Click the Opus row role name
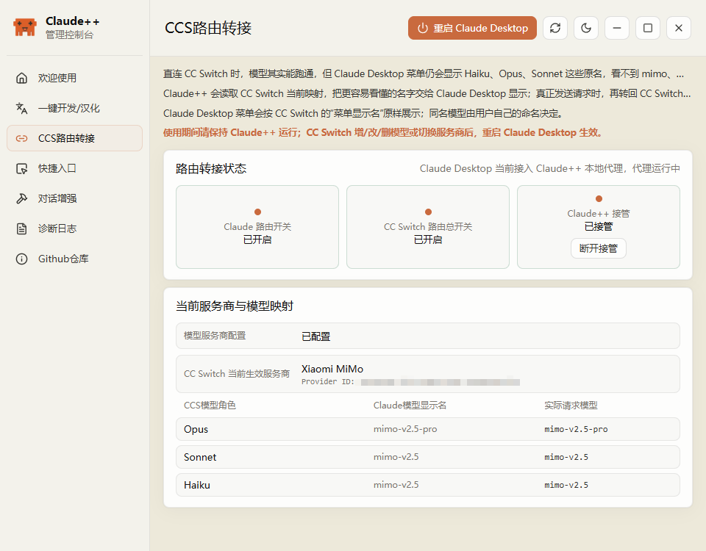The width and height of the screenshot is (706, 551). point(196,429)
